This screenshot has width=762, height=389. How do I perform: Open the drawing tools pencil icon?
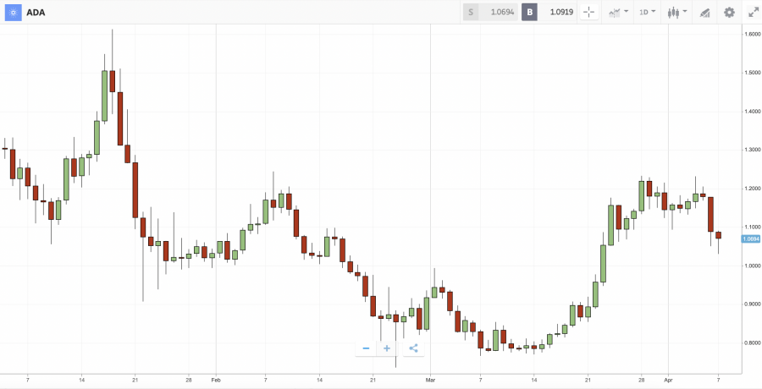coord(704,13)
